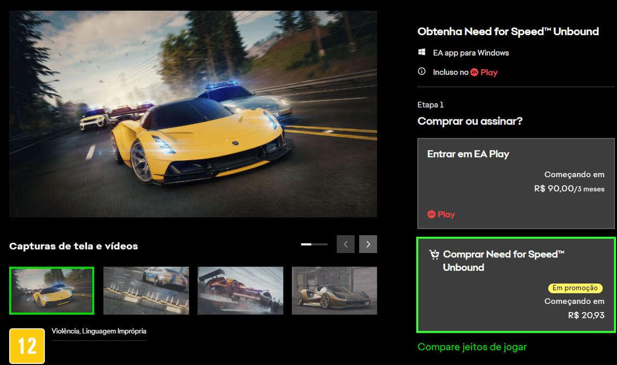Click the EA app para Windows text
Viewport: 617px width, 365px height.
471,52
